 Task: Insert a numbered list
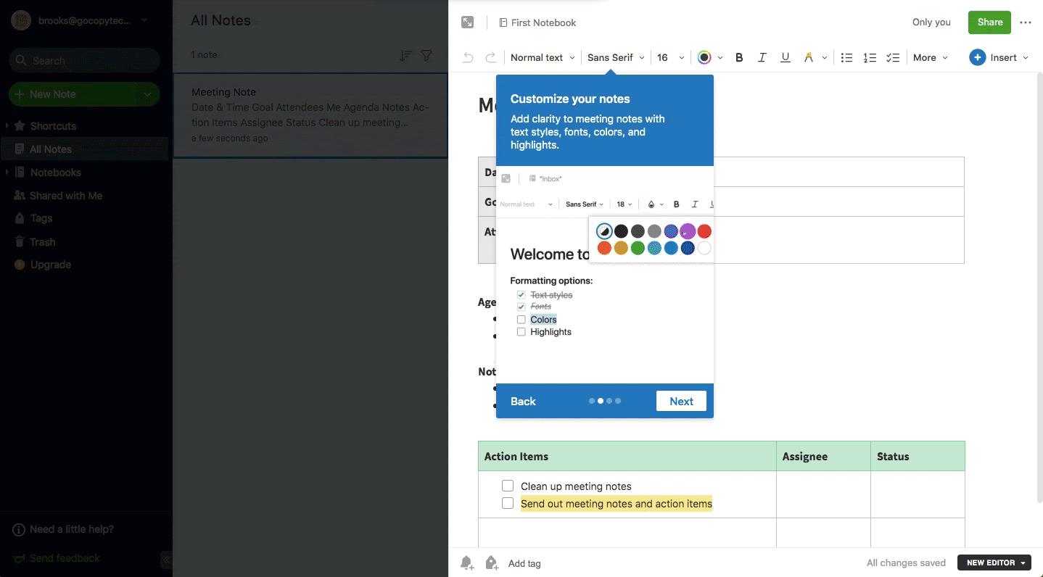click(x=870, y=58)
